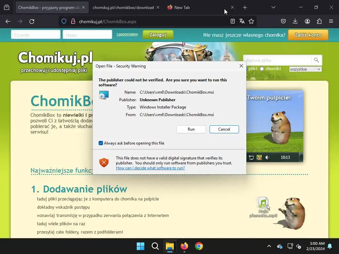This screenshot has width=339, height=254.
Task: Select the chomiki radio button
Action: pyautogui.click(x=262, y=69)
